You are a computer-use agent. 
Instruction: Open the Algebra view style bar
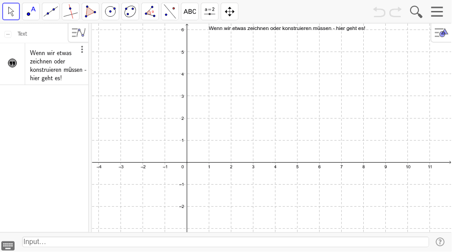[79, 33]
